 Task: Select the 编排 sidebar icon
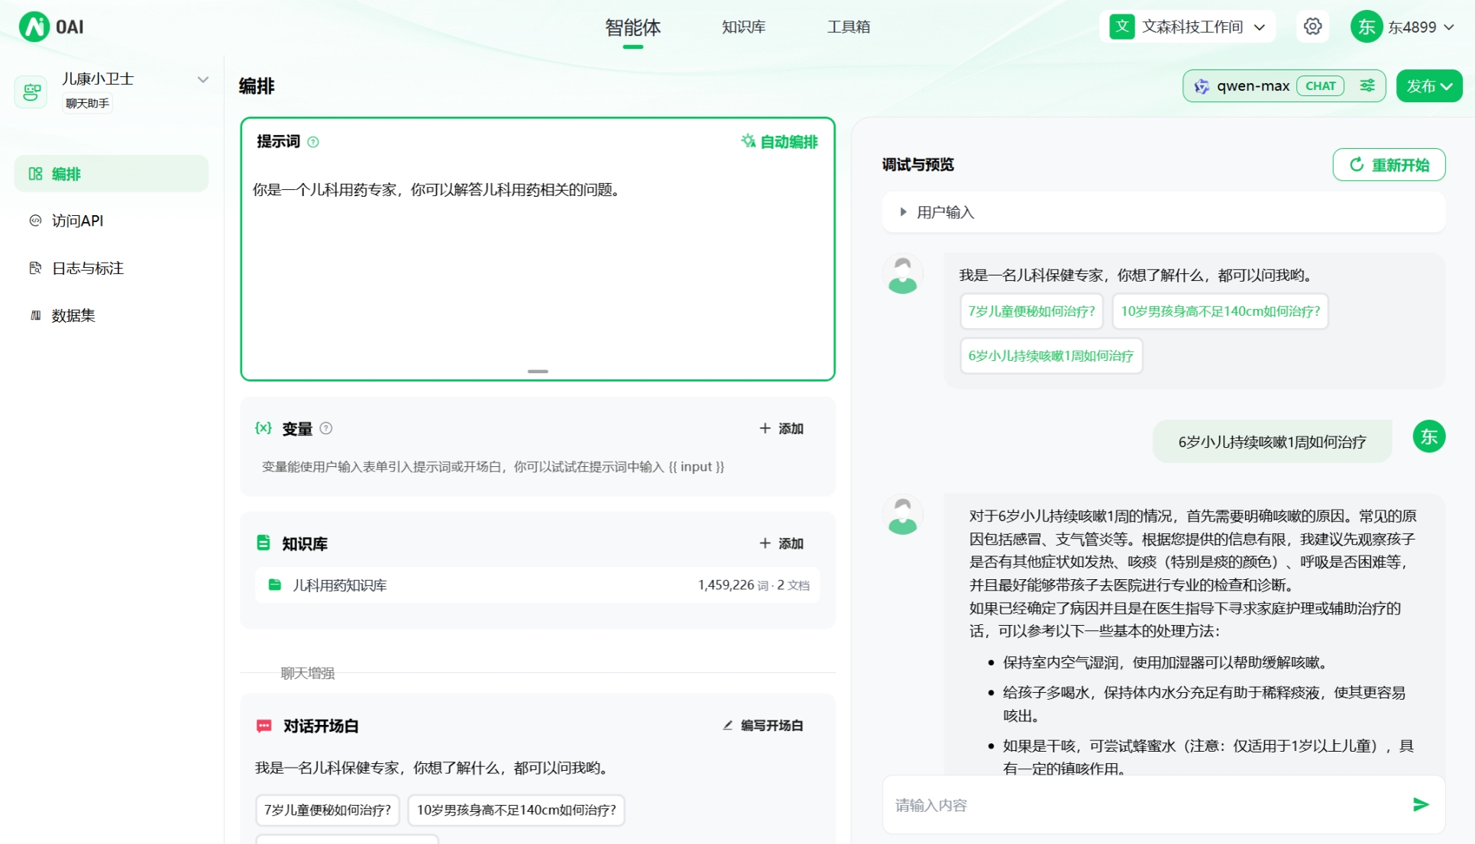(x=34, y=174)
